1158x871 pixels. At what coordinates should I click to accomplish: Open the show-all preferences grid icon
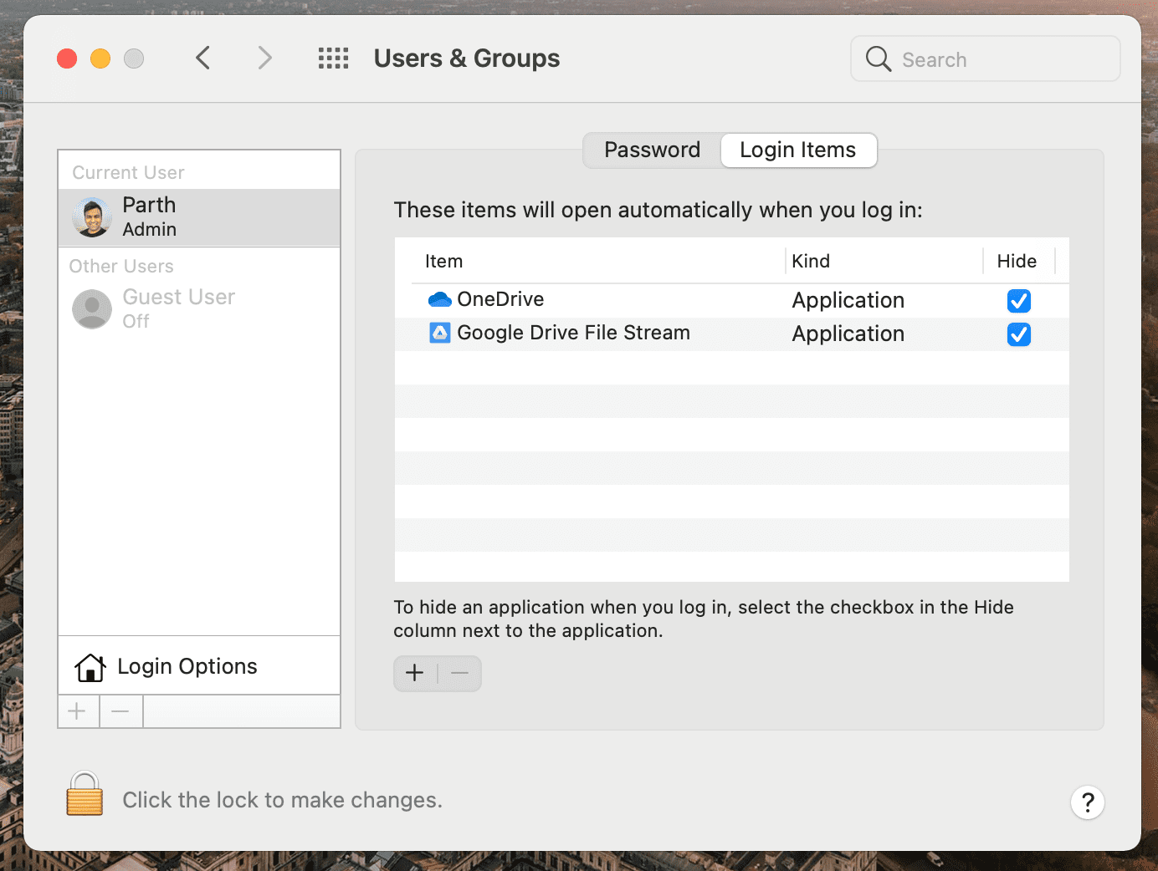click(333, 59)
